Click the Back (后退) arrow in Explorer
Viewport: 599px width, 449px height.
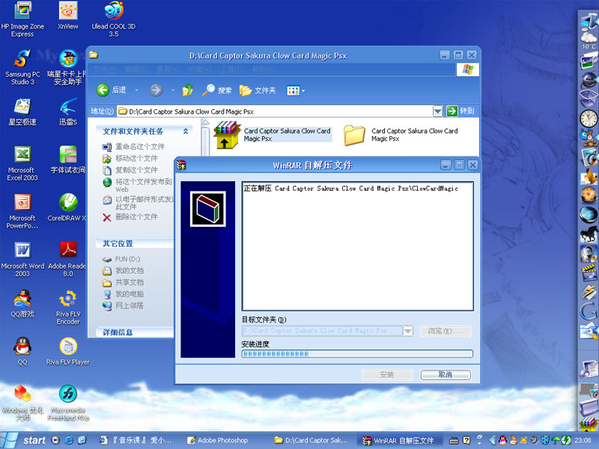111,90
